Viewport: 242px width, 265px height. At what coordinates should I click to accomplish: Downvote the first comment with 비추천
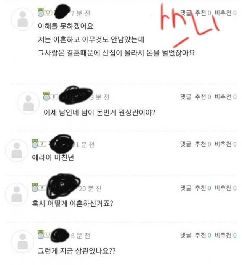[x=226, y=13]
